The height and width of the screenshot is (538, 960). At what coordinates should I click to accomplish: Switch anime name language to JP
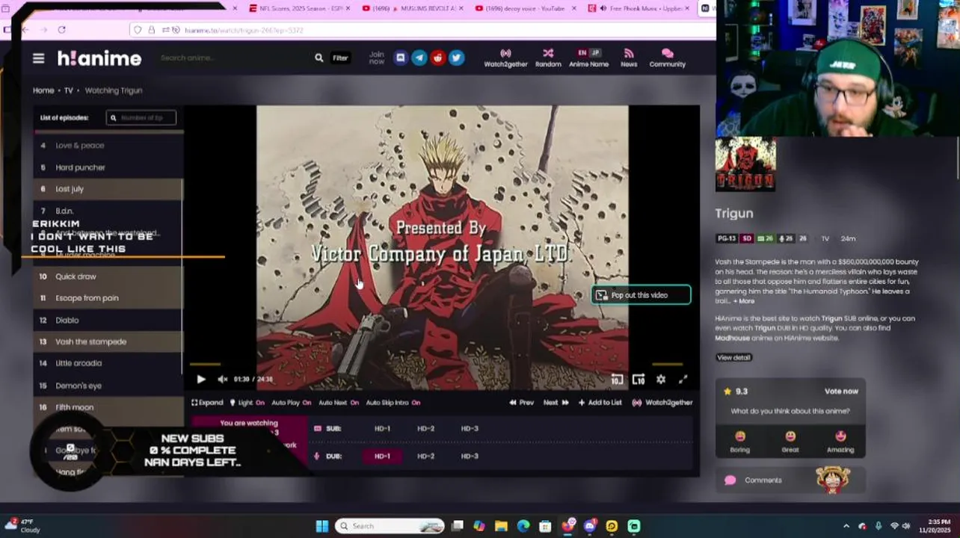tap(595, 53)
